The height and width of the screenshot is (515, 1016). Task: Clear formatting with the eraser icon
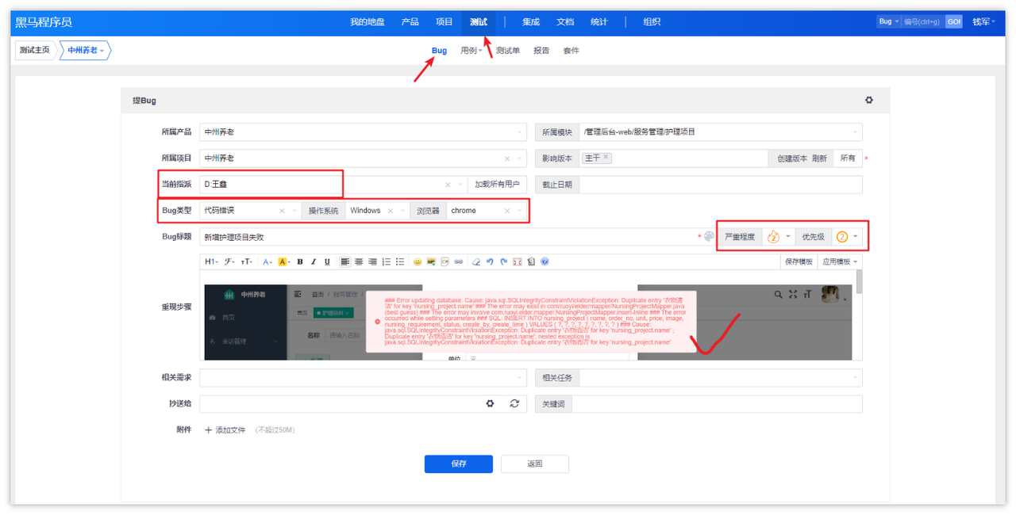tap(476, 261)
